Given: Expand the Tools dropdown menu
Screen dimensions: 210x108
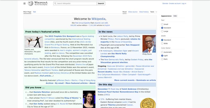Looking at the screenshot, I should point(153,12).
